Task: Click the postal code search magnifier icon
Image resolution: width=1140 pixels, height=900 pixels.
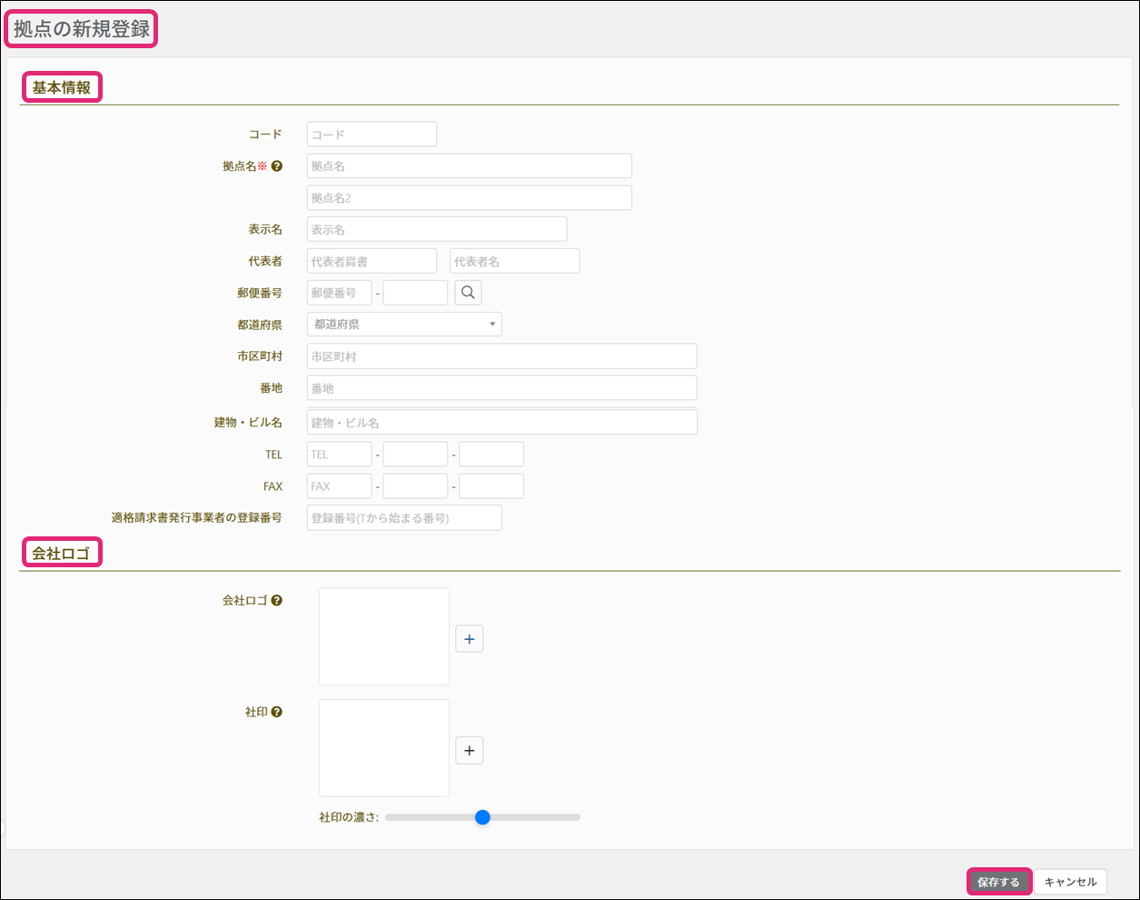Action: (x=468, y=293)
